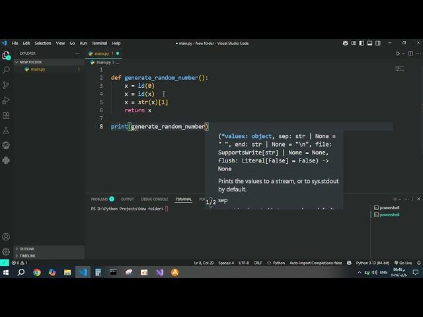
Task: Switch to the PROBLEMS panel tab
Action: tap(102, 199)
